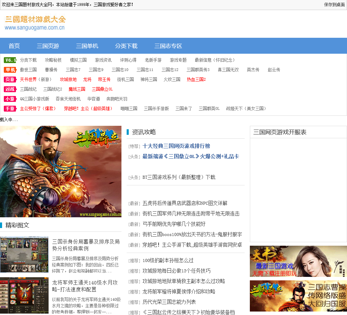Click the 三国志曹操传网络版 ad banner

point(298,296)
